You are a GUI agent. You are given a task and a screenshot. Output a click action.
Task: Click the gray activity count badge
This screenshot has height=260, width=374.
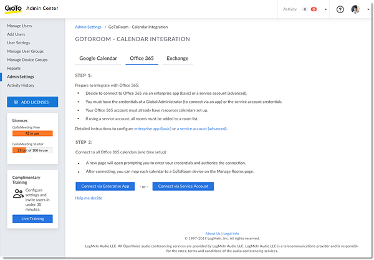click(305, 9)
